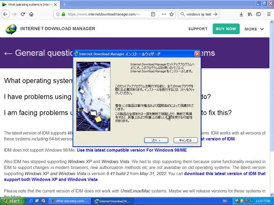Click the INTERNET DOWNLOAD MANAGER site title
274x205 pixels.
(58, 29)
